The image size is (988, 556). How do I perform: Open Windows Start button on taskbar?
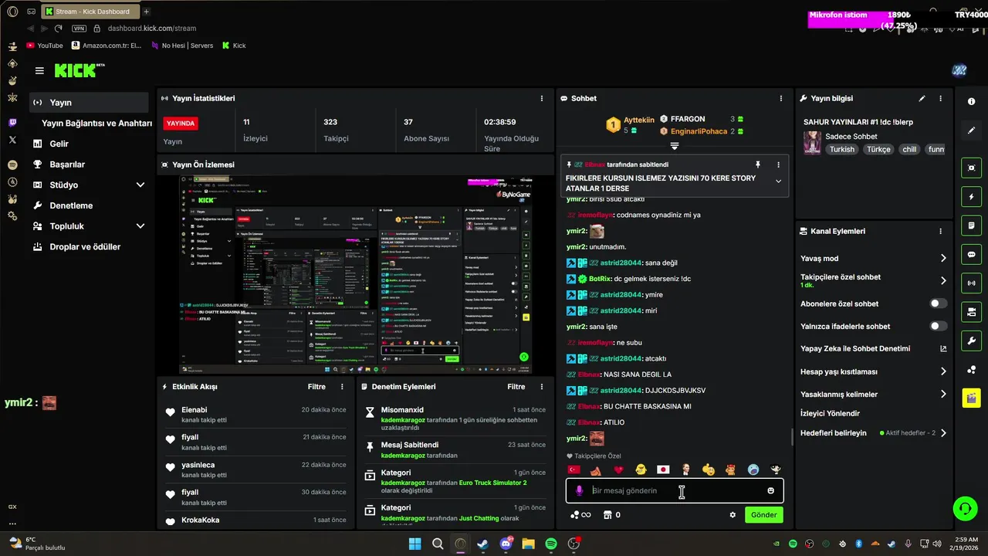pyautogui.click(x=415, y=544)
